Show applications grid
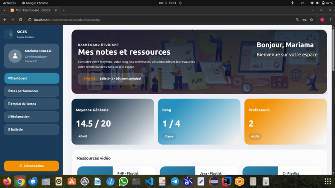Image resolution: width=335 pixels, height=188 pixels. pyautogui.click(x=328, y=182)
